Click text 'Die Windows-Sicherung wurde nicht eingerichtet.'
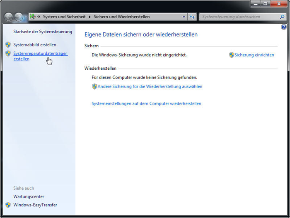 [139, 55]
